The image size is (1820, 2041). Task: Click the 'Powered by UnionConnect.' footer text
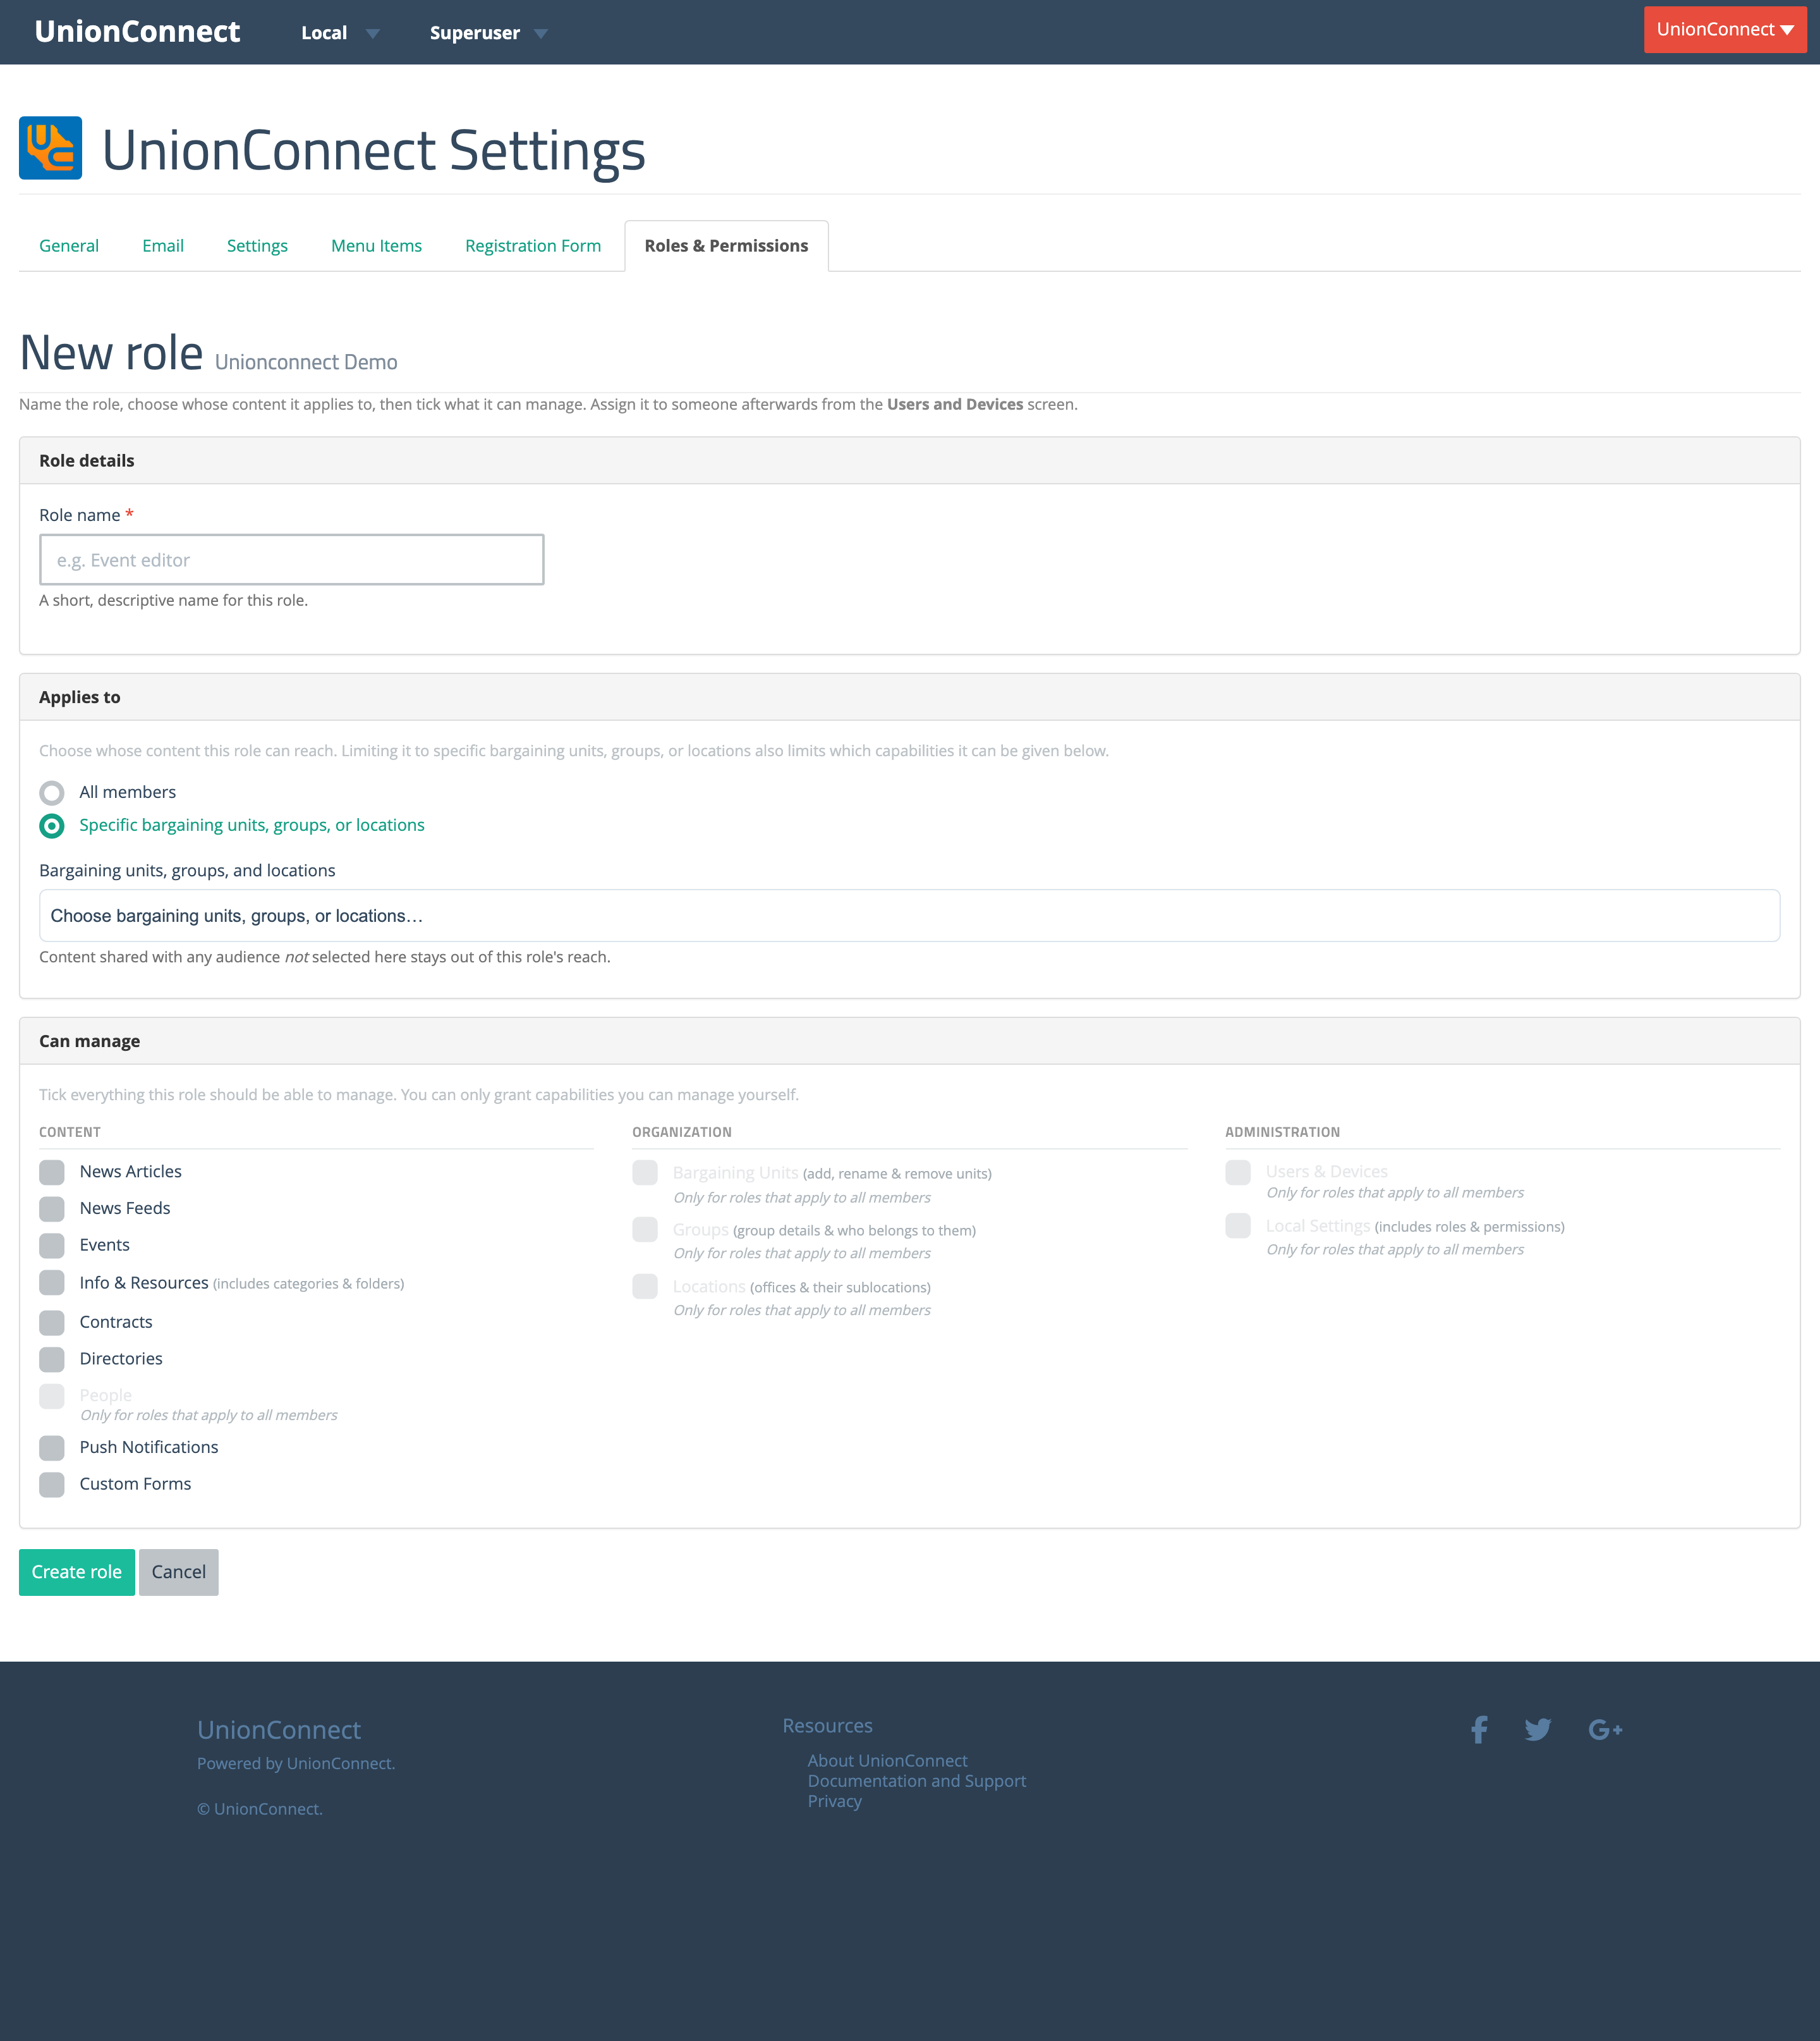[296, 1764]
